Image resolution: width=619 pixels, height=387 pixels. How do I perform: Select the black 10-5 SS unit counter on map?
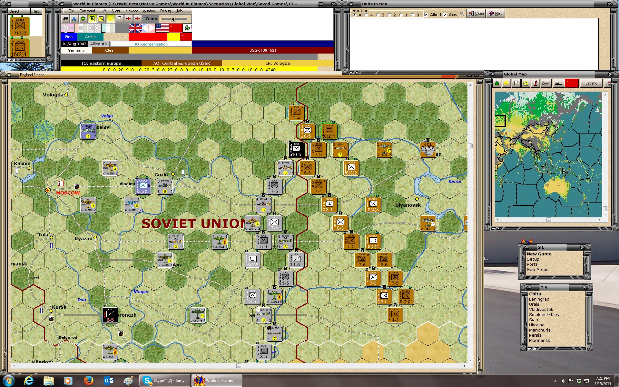point(297,150)
